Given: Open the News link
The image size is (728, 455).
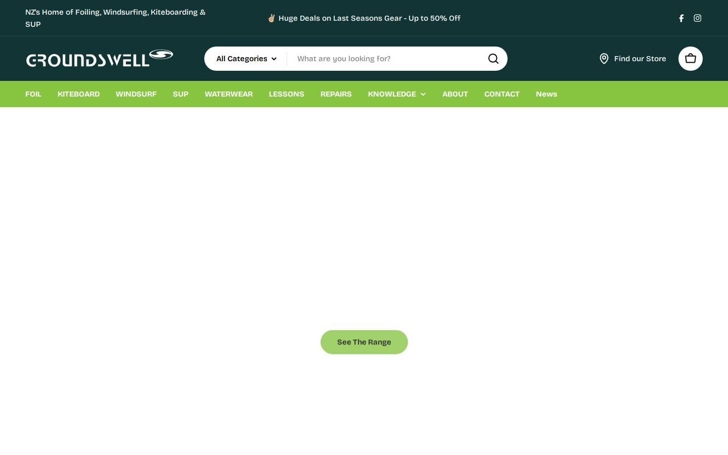Looking at the screenshot, I should pos(547,94).
